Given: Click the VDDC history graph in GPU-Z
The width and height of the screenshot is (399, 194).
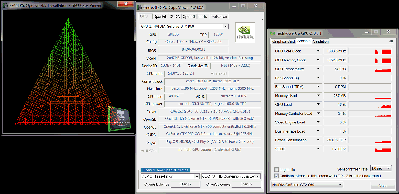Looking at the screenshot, I should [x=370, y=149].
